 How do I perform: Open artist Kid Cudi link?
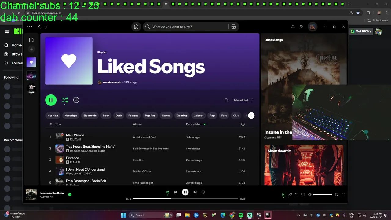click(75, 139)
